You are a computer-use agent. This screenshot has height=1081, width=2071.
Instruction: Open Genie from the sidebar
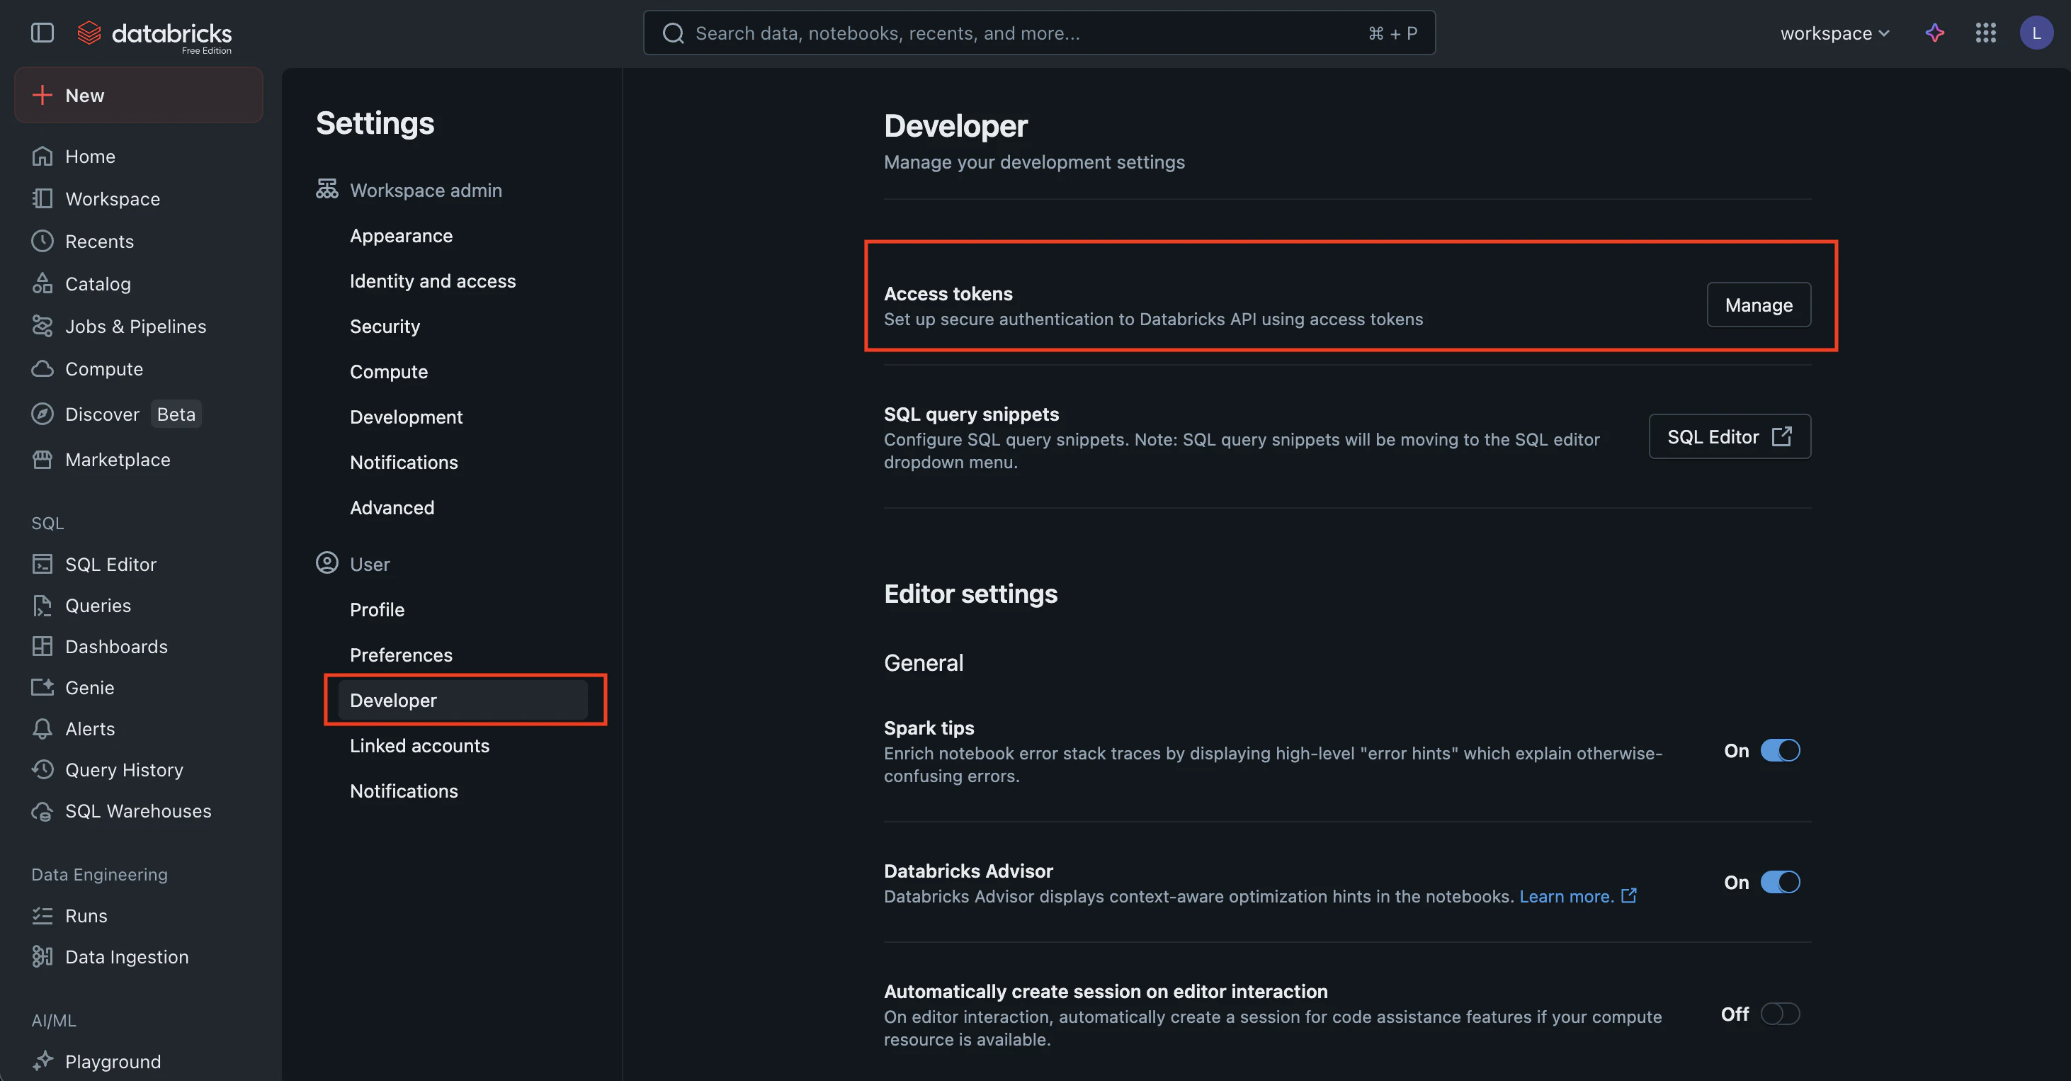pos(89,687)
